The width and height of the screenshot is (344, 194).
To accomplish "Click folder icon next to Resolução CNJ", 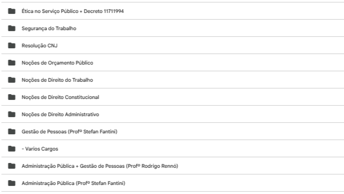I will (x=11, y=45).
